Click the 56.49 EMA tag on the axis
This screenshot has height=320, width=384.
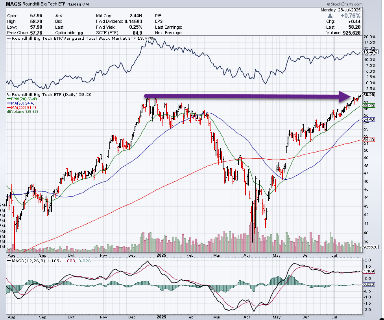pyautogui.click(x=369, y=106)
